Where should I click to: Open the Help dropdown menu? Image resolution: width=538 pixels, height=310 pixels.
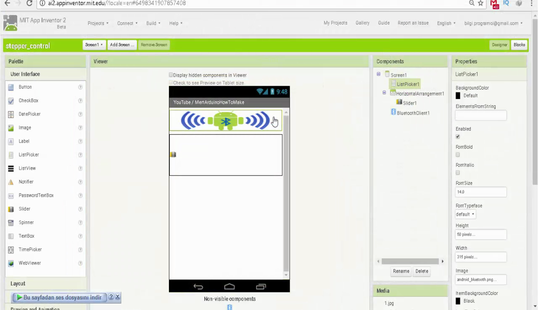click(x=176, y=24)
